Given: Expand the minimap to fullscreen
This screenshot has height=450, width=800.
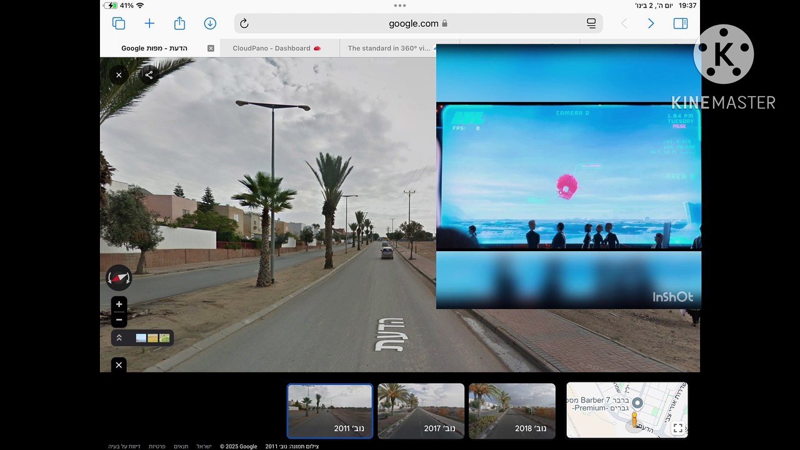Looking at the screenshot, I should click(677, 428).
